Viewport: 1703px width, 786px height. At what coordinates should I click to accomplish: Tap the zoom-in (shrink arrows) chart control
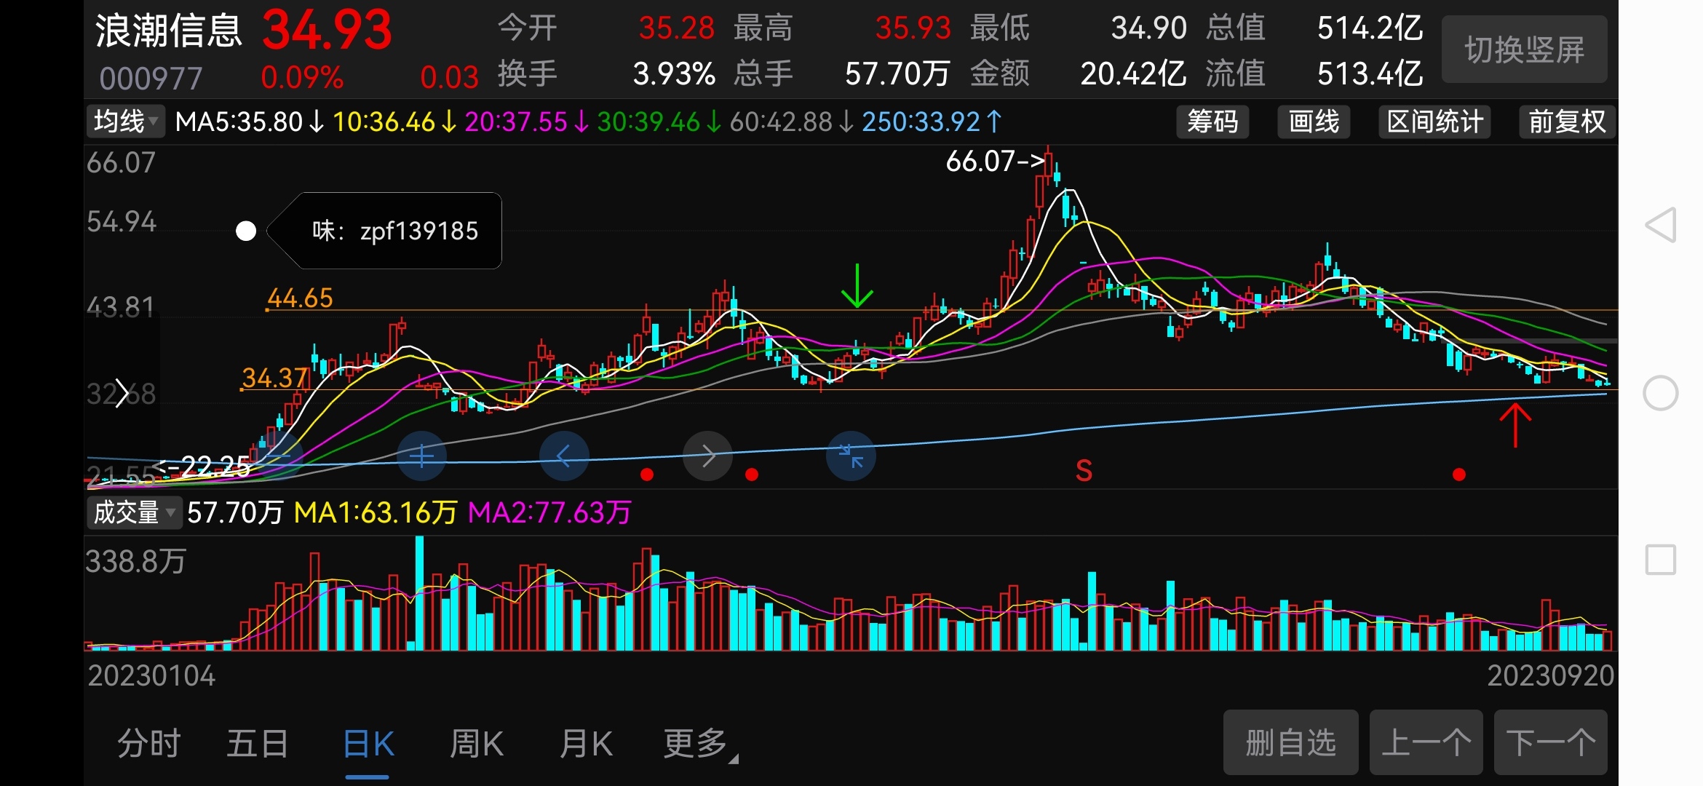click(x=851, y=456)
